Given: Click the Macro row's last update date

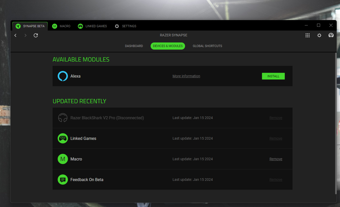Looking at the screenshot, I should pos(193,159).
